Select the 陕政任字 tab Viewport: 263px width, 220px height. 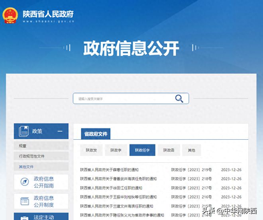[142, 150]
